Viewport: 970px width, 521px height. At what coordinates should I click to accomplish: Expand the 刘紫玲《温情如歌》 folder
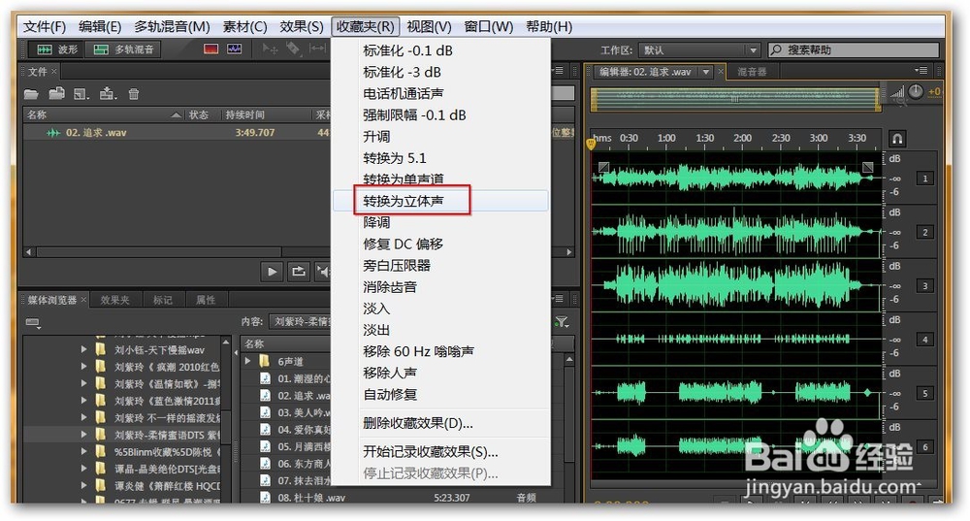tap(83, 383)
